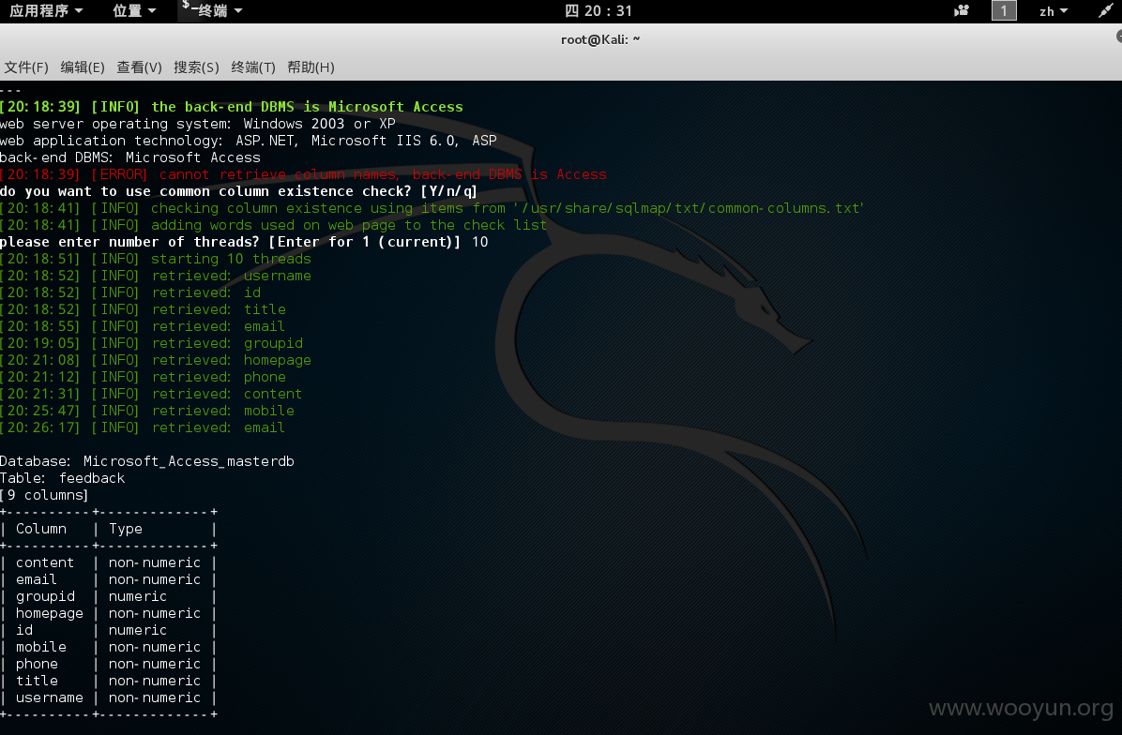Click the 'phone' table row

[x=108, y=664]
